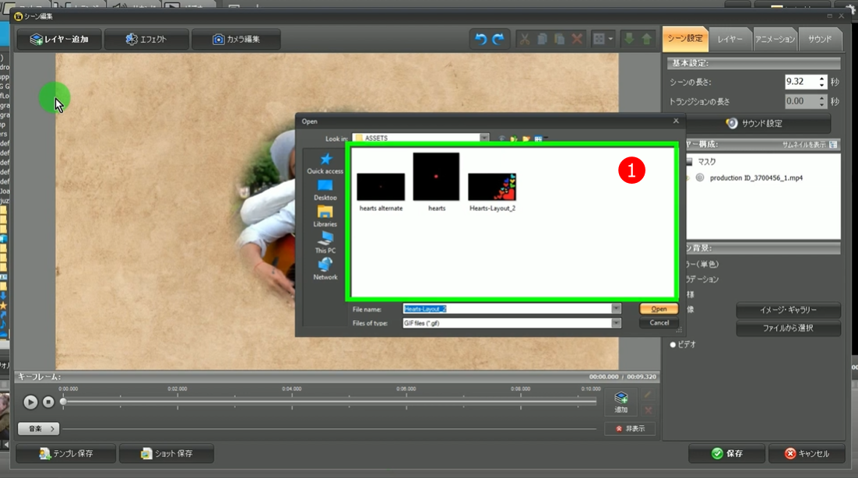The image size is (858, 478).
Task: Click the undo arrow icon
Action: coord(480,40)
